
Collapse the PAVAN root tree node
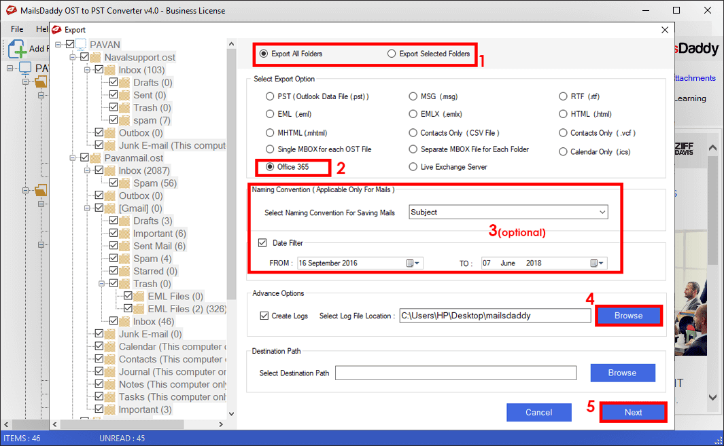(58, 44)
